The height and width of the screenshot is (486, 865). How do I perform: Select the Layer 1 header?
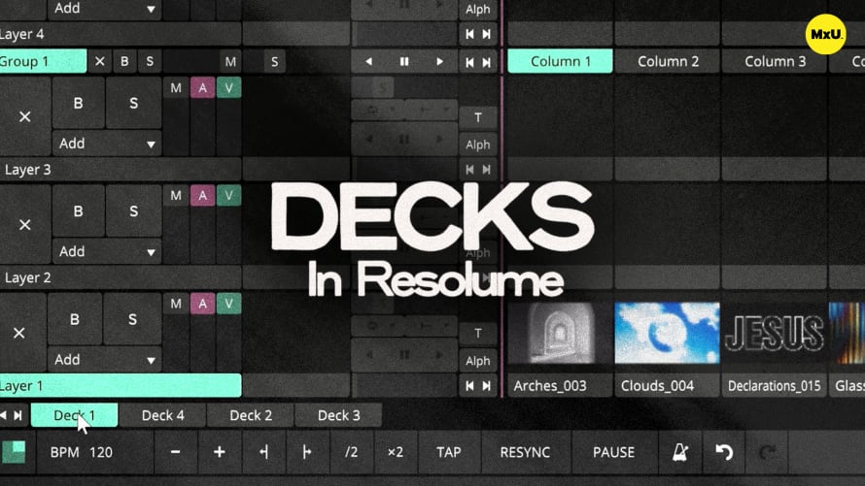121,386
